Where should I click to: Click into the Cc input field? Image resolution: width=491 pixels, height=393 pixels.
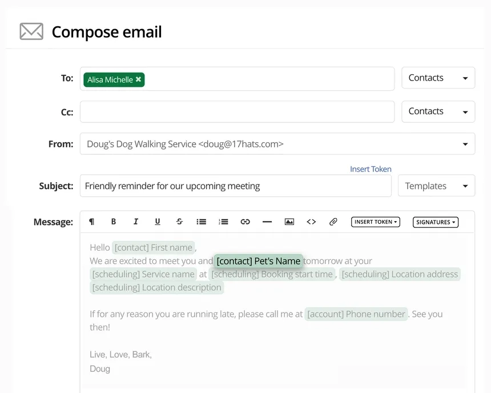(236, 112)
